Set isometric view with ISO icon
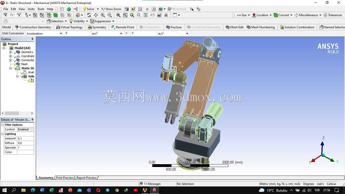Screen dimensions: 345x194 [145, 15]
